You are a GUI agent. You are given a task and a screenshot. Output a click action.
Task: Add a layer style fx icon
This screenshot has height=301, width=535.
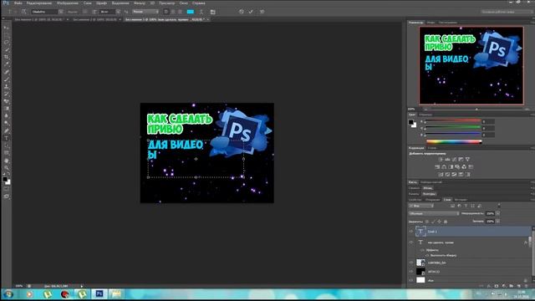pyautogui.click(x=488, y=286)
